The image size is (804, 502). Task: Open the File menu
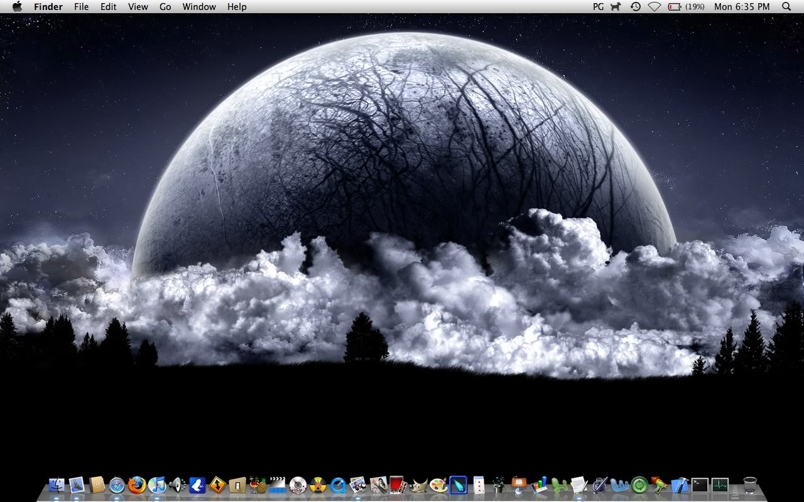click(x=81, y=6)
